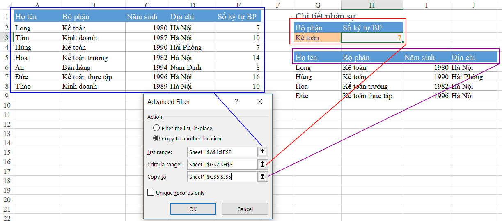The image size is (502, 221).
Task: Select row 3 header
Action: [x=6, y=38]
